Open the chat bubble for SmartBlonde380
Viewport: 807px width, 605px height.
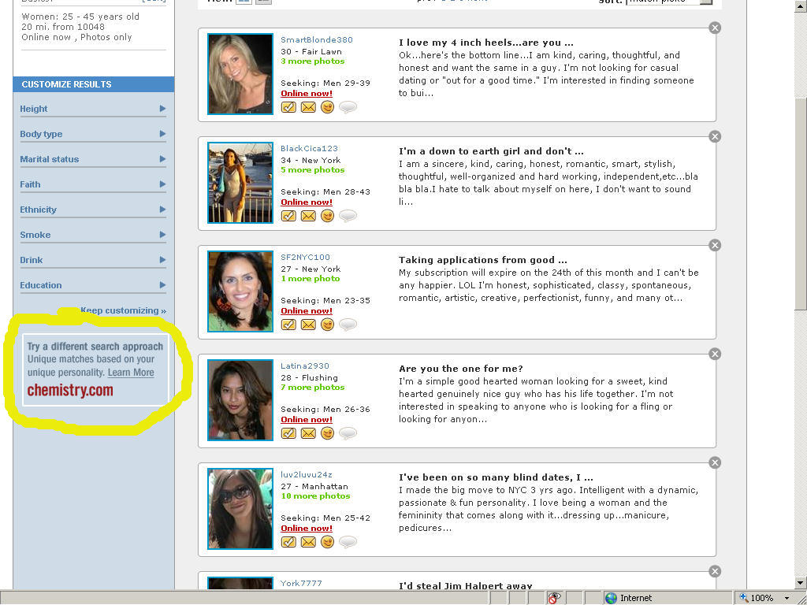pyautogui.click(x=348, y=107)
